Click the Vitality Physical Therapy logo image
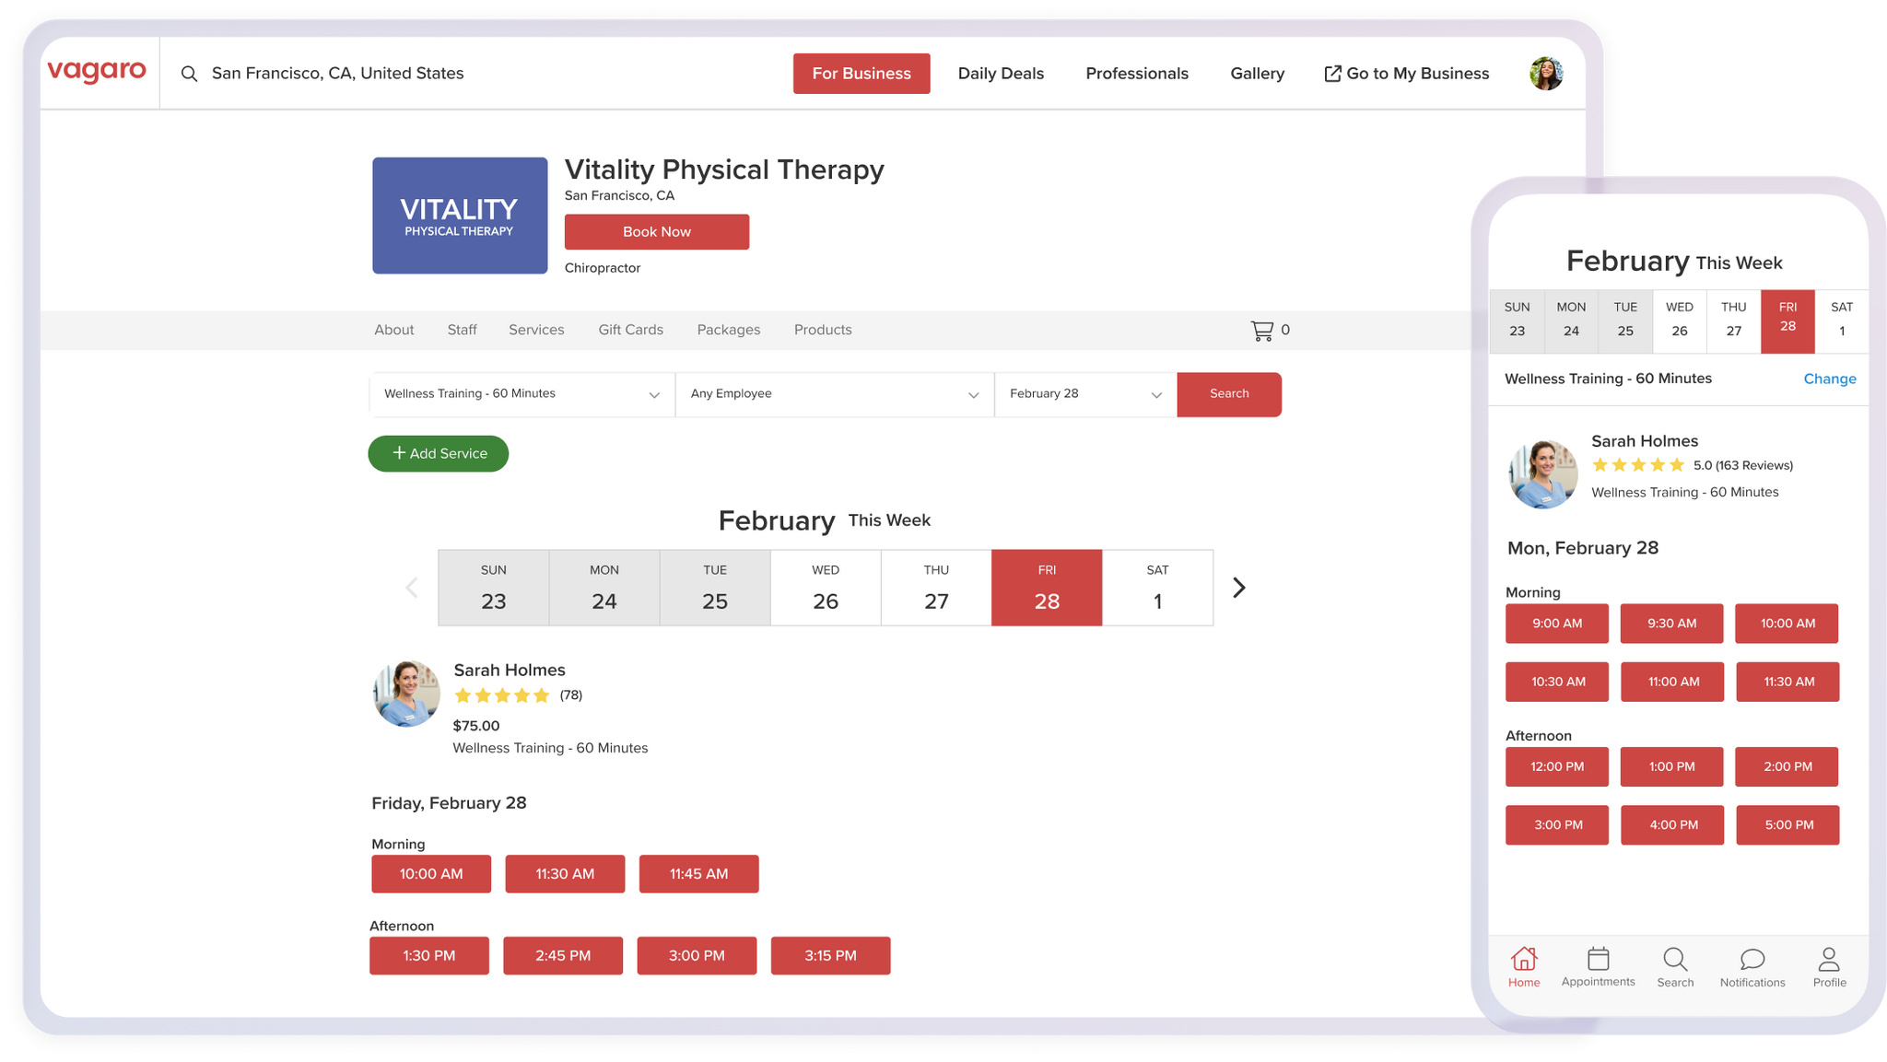 coord(460,216)
